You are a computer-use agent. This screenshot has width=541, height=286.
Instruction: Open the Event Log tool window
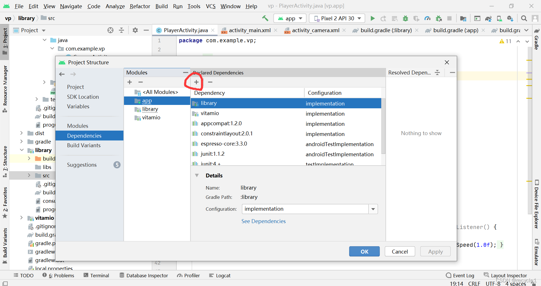click(460, 276)
